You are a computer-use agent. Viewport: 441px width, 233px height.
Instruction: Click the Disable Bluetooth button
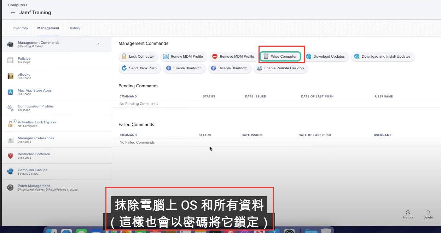coord(230,68)
